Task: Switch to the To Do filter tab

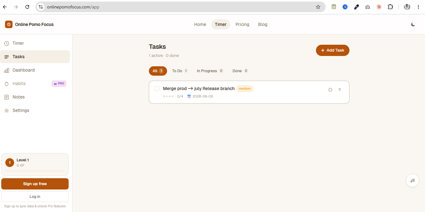Action: click(x=180, y=71)
